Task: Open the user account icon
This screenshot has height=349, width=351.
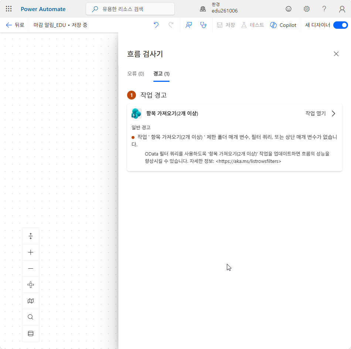Action: pyautogui.click(x=342, y=9)
